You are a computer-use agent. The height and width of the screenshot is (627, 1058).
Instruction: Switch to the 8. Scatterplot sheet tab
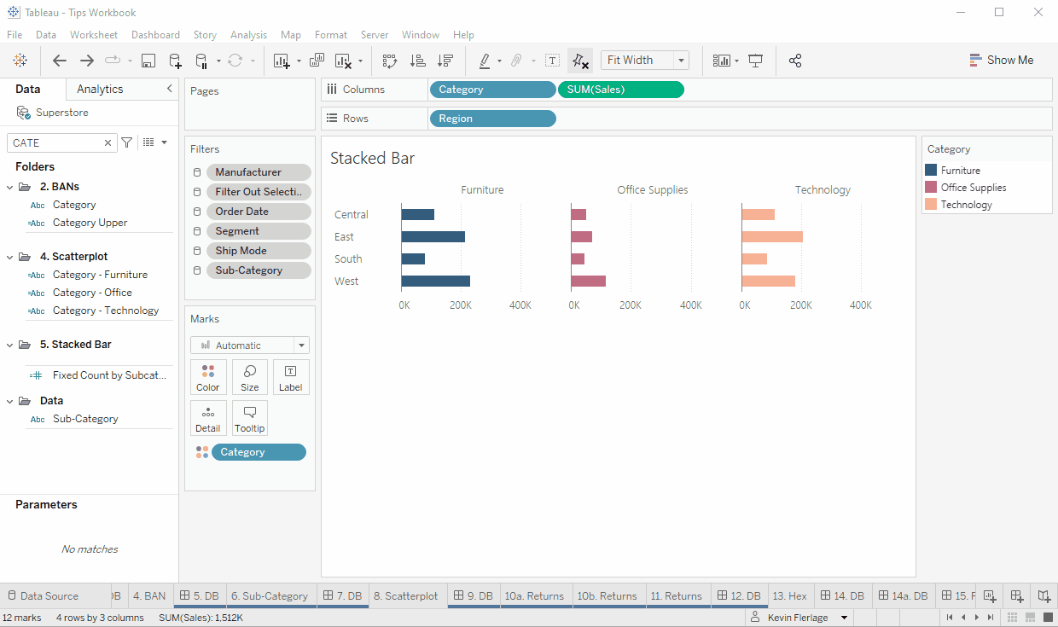405,595
